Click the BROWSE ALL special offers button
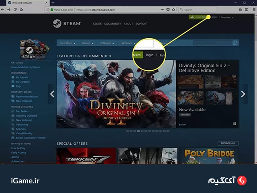The image size is (257, 193). click(x=228, y=144)
